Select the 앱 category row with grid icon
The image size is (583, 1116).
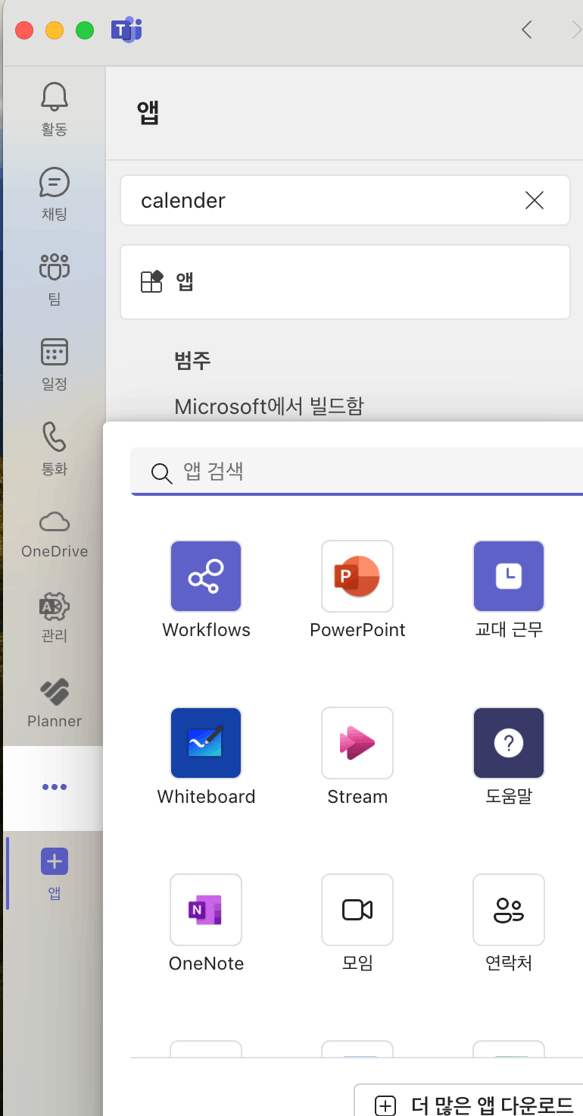click(345, 282)
